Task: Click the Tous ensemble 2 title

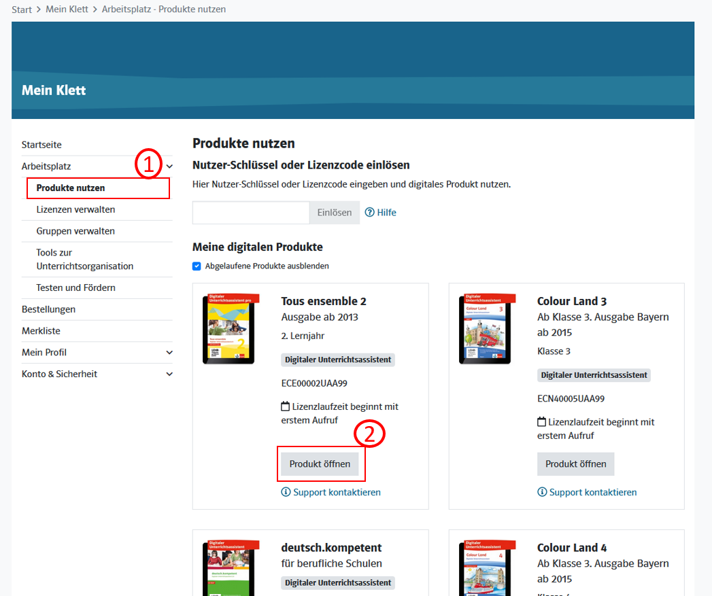Action: [324, 302]
